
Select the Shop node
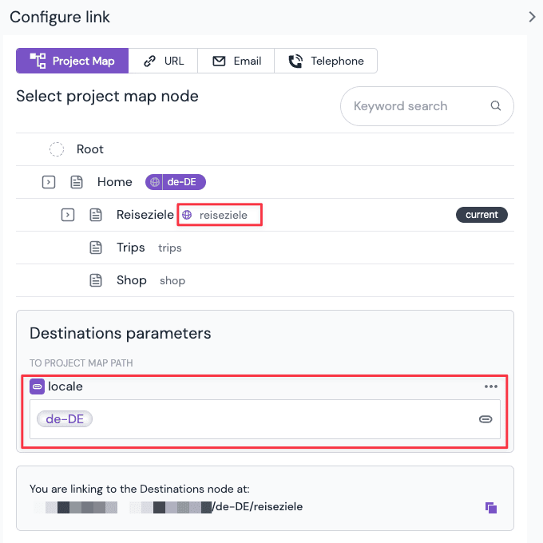click(x=132, y=280)
